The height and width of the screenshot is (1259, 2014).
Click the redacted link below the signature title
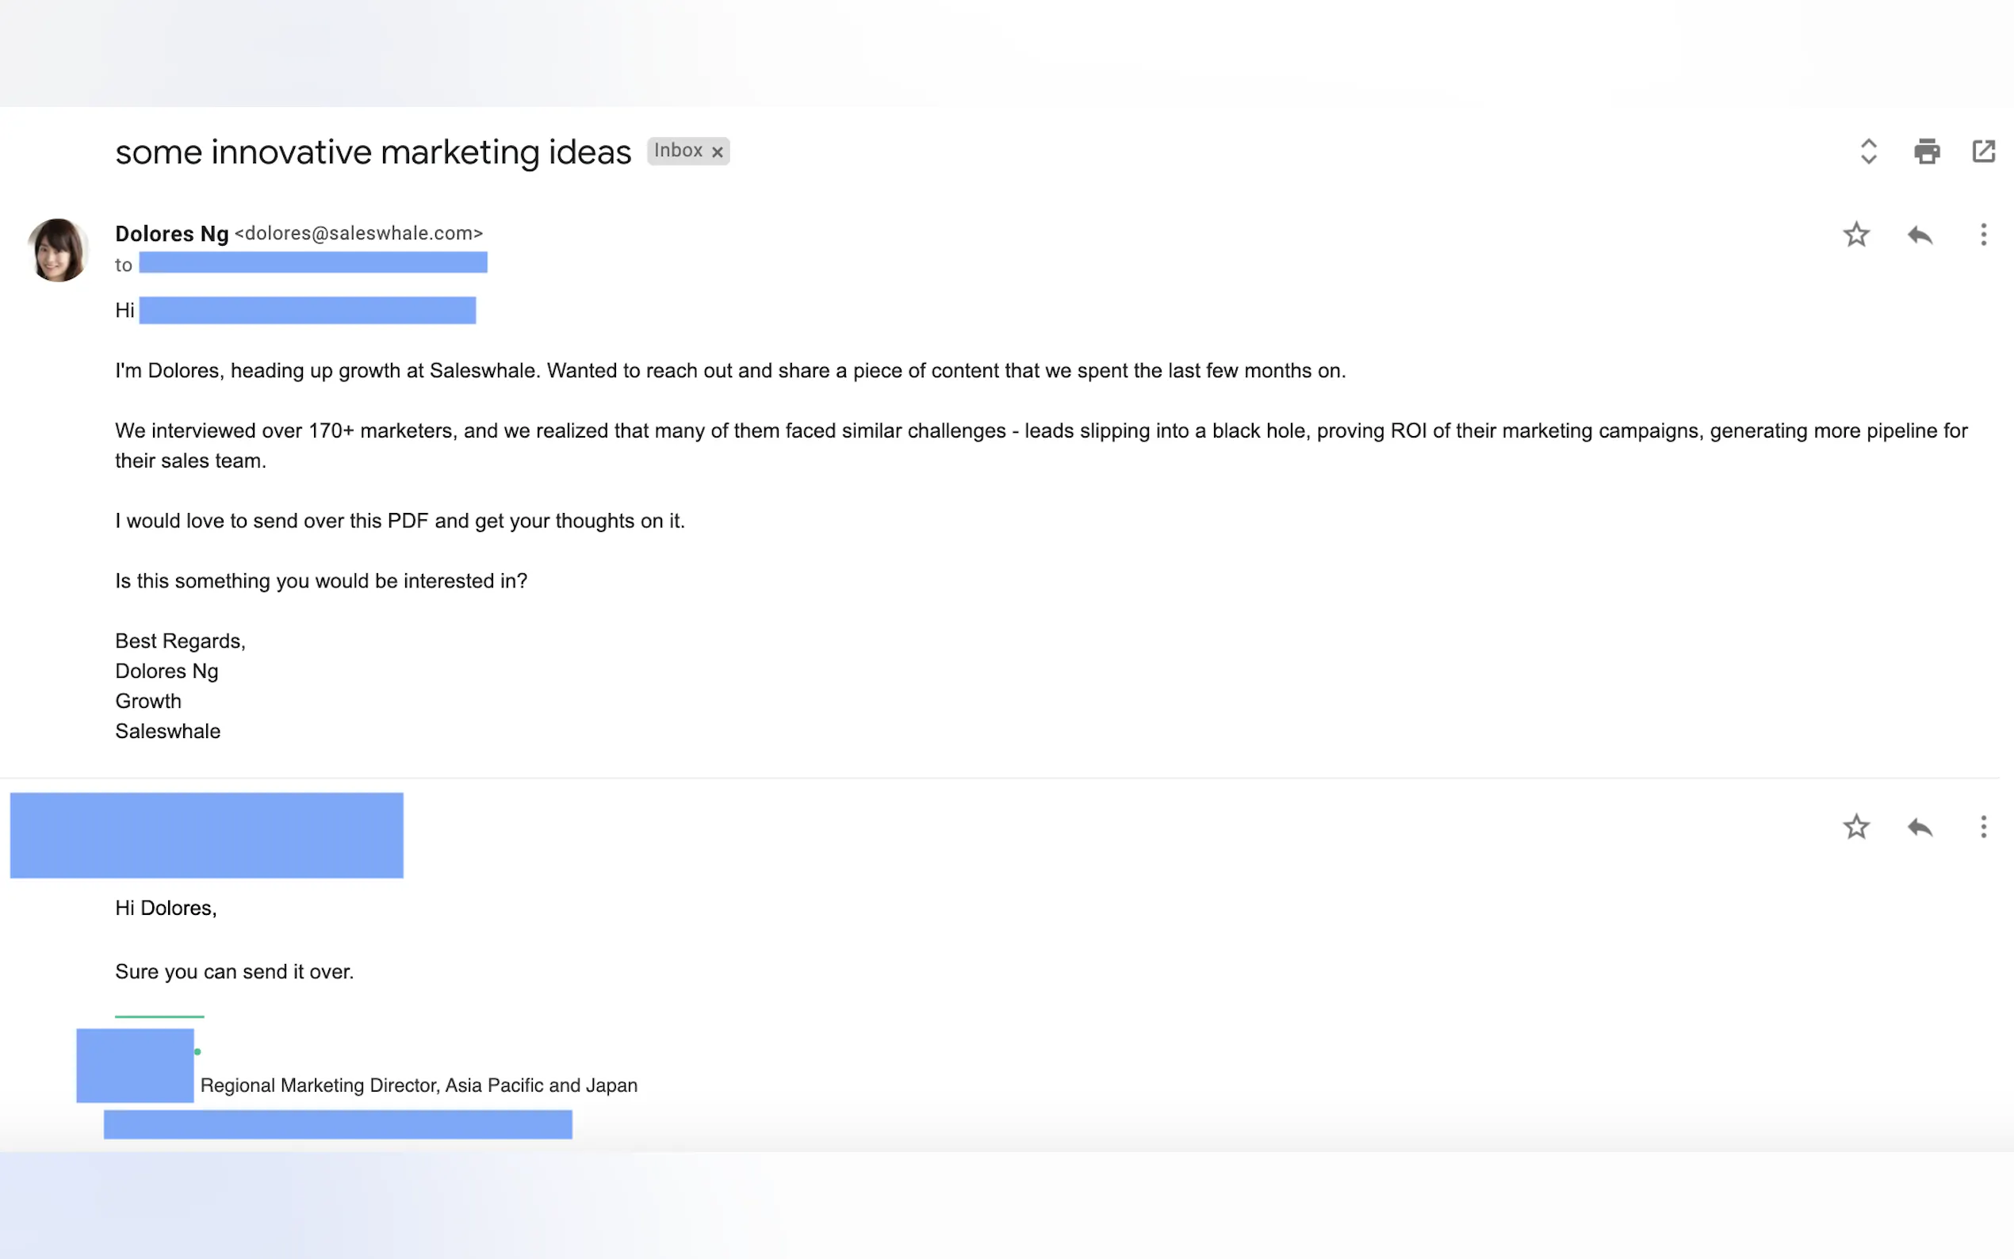[x=338, y=1124]
